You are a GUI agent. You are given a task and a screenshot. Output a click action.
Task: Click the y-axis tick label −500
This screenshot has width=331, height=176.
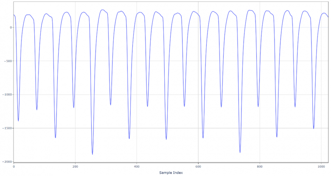pos(7,61)
